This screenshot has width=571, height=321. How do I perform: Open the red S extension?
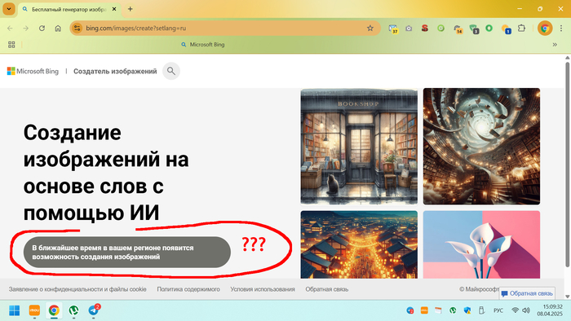(425, 28)
